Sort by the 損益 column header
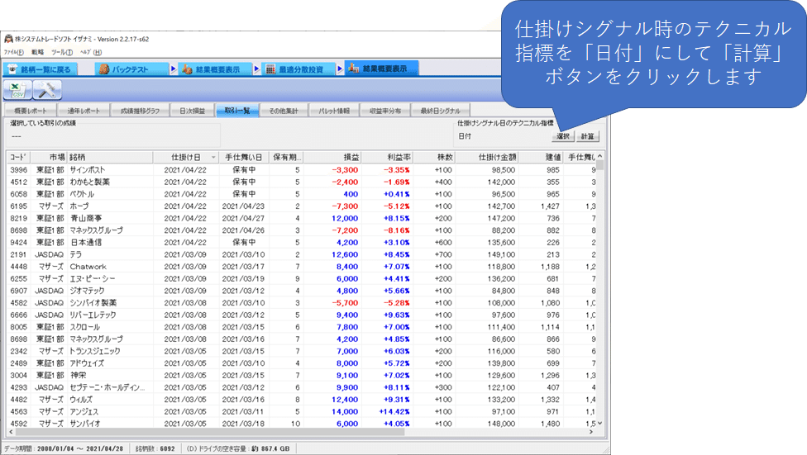This screenshot has height=455, width=807. (x=332, y=157)
